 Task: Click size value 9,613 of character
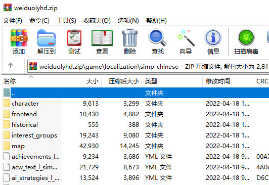[x=91, y=104]
